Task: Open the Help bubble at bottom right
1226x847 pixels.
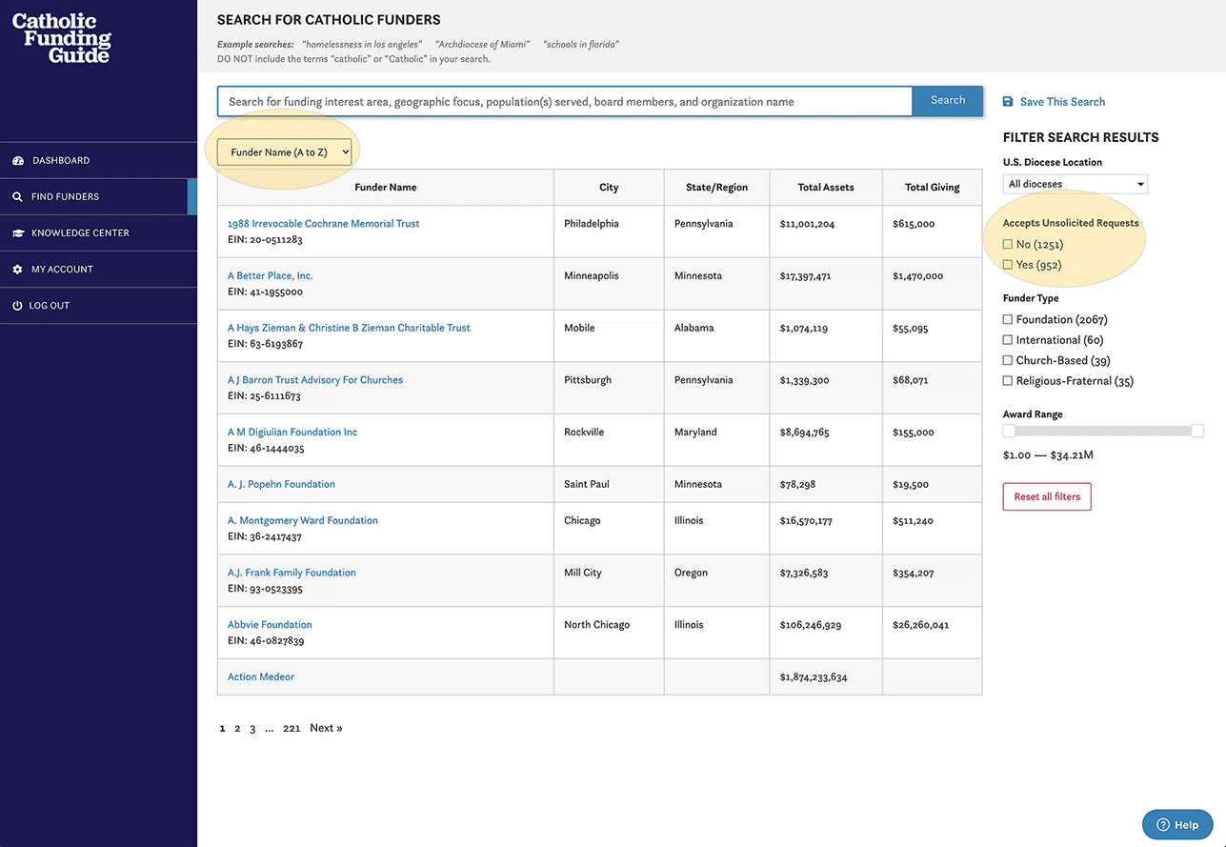Action: point(1177,824)
